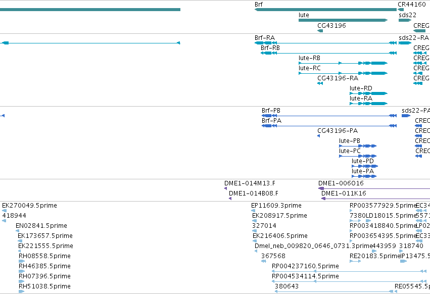This screenshot has width=430, height=294.
Task: Click the 318740 EST label
Action: [x=411, y=246]
